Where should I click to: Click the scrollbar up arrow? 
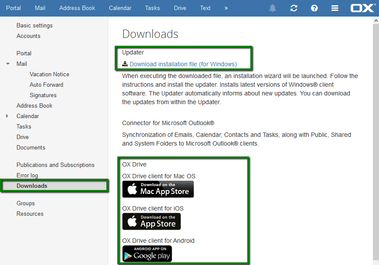point(376,20)
